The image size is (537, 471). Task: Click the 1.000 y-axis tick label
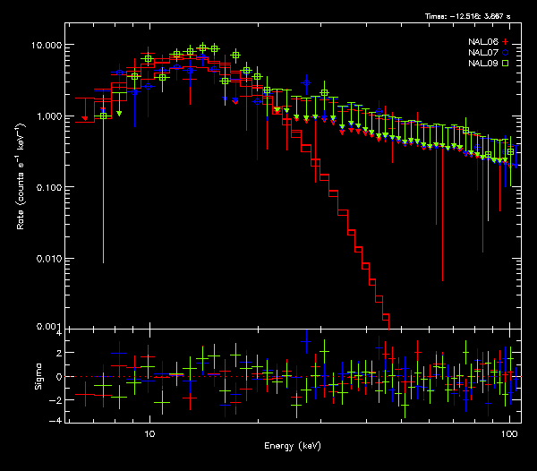[x=52, y=116]
